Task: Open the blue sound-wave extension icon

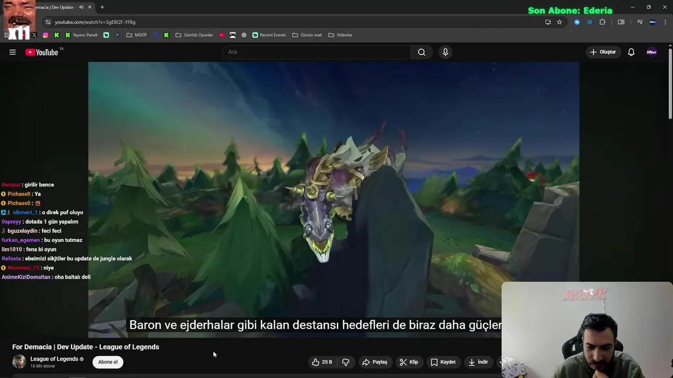Action: coord(589,22)
